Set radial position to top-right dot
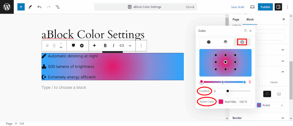Screen dimensions: 293x126 (x=235, y=55)
